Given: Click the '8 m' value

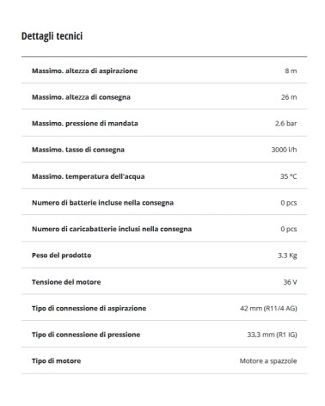Looking at the screenshot, I should (291, 71).
